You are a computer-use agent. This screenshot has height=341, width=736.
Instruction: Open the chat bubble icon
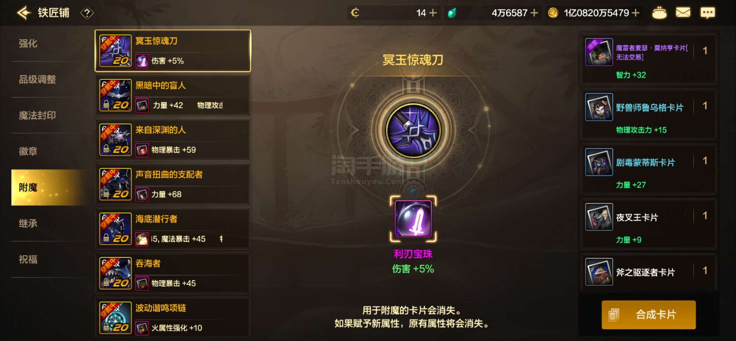tap(707, 13)
